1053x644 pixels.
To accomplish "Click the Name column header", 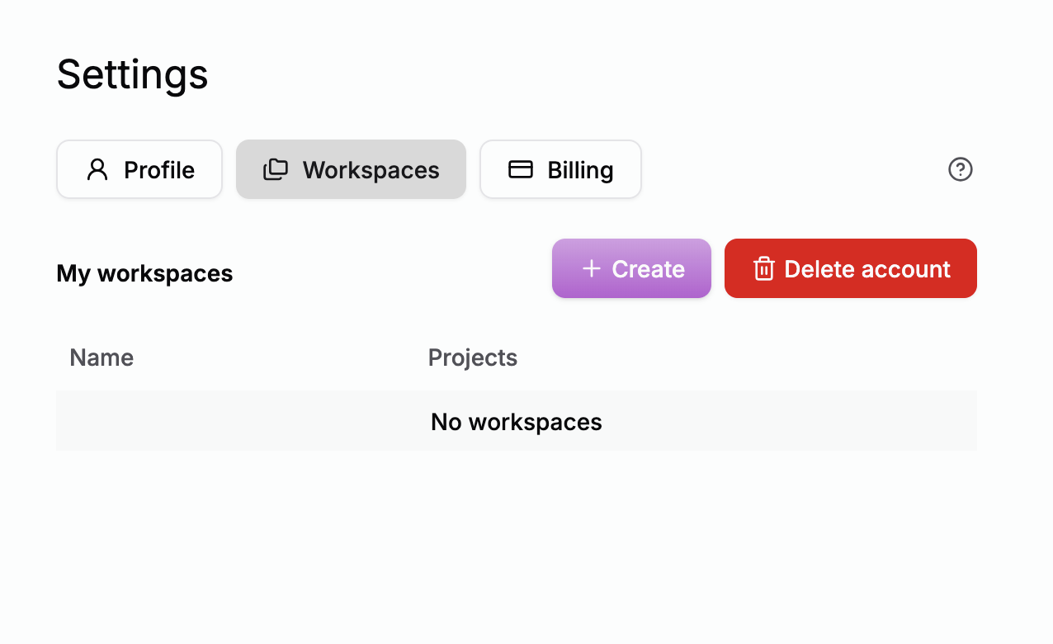I will click(102, 358).
